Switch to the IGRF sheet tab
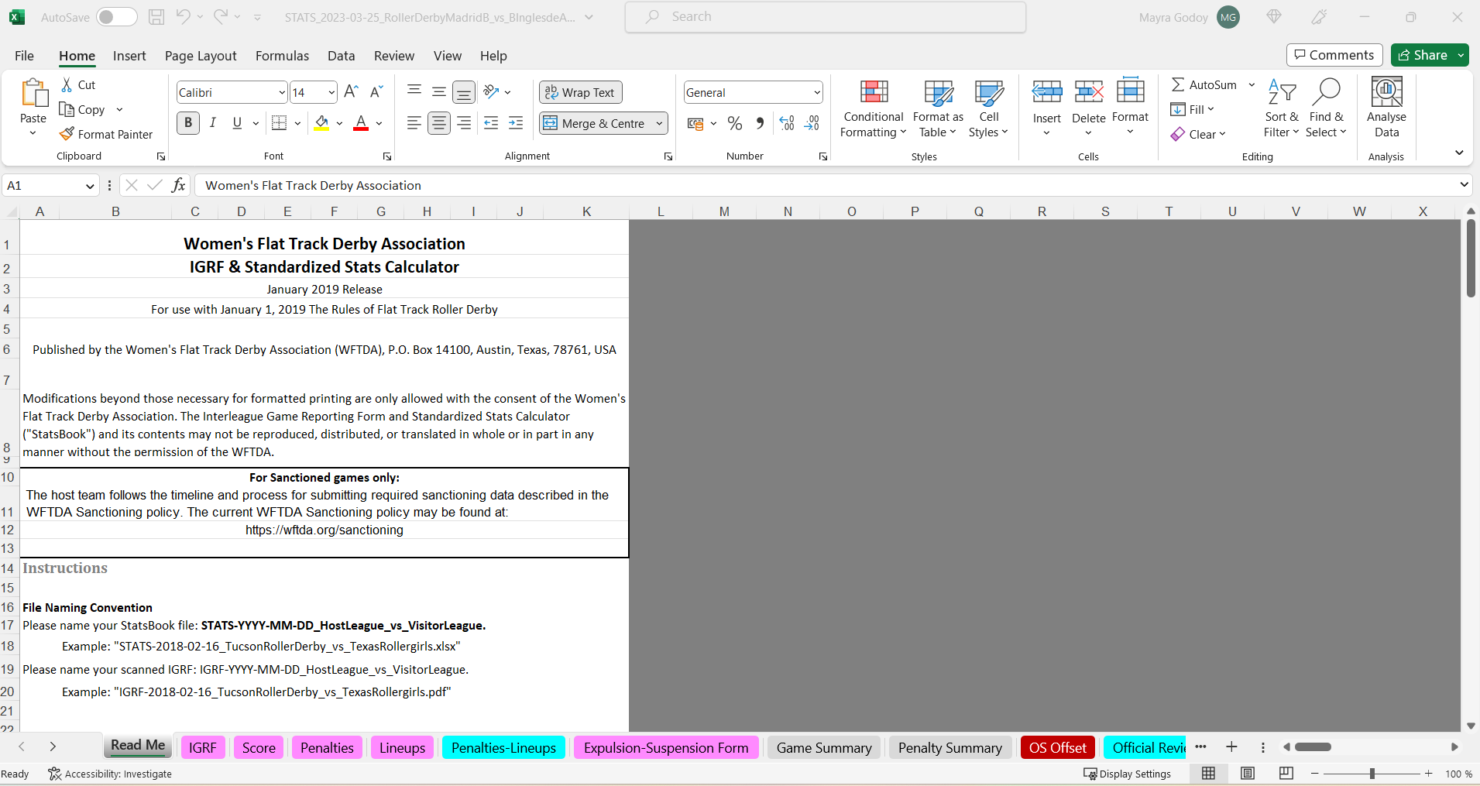The width and height of the screenshot is (1480, 786). coord(203,747)
